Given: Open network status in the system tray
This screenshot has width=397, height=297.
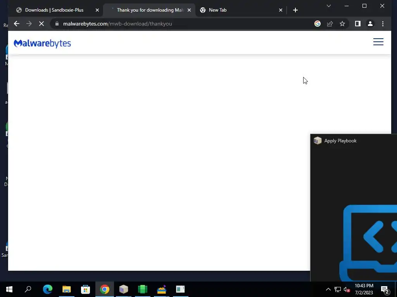Looking at the screenshot, I should click(338, 289).
